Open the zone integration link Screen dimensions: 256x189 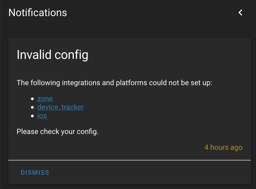pos(45,99)
